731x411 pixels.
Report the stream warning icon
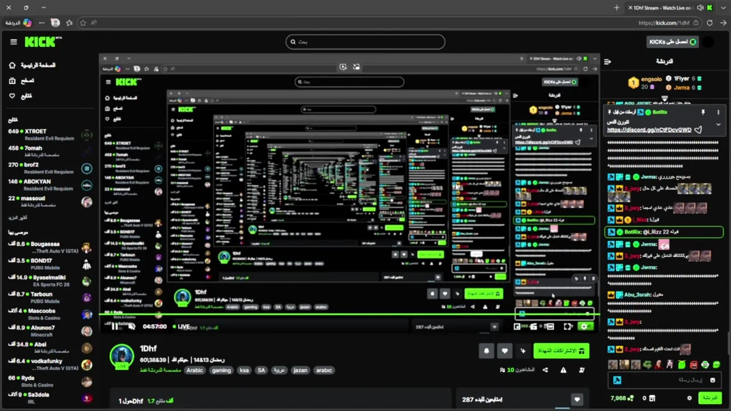coord(563,370)
